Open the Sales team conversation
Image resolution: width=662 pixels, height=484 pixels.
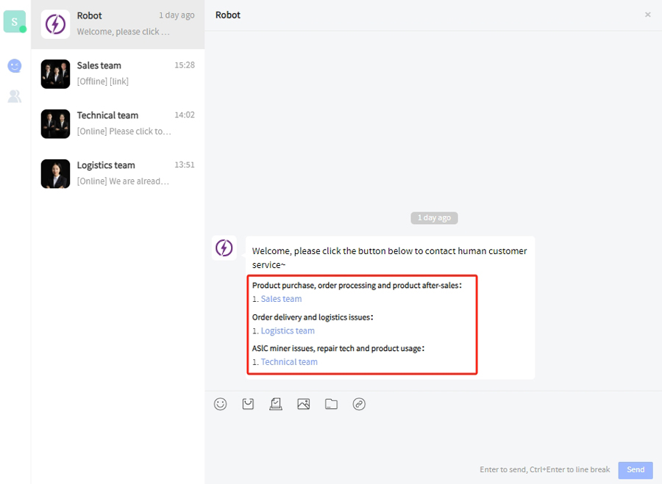point(118,73)
